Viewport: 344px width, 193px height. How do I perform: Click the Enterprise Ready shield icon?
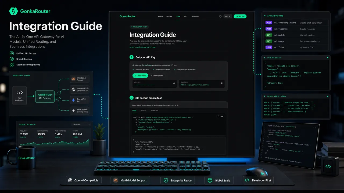(x=166, y=180)
